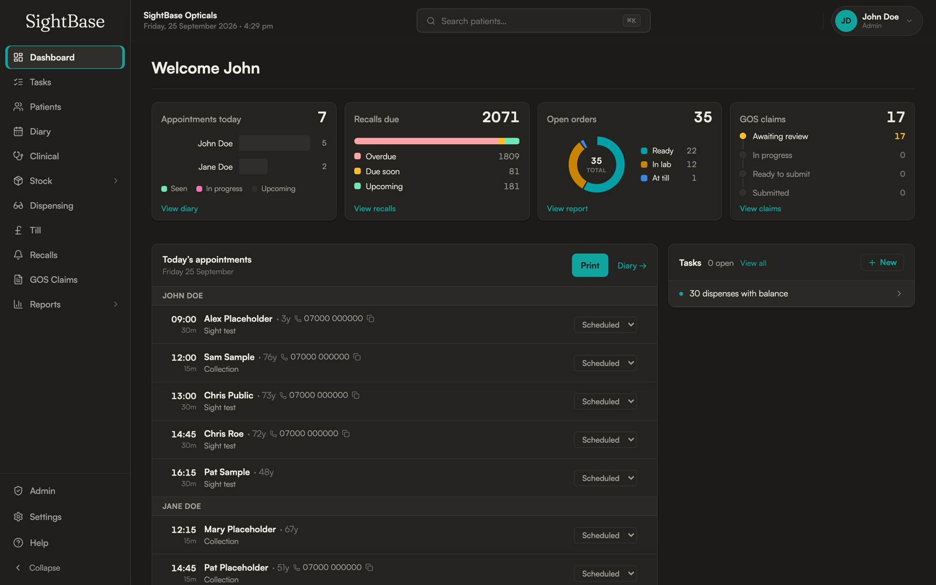Open status dropdown for Pat Placeholder
The height and width of the screenshot is (585, 936).
(x=605, y=573)
